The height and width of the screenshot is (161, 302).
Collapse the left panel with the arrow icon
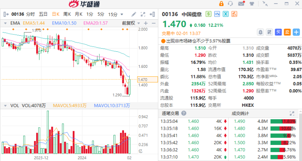click(x=6, y=14)
